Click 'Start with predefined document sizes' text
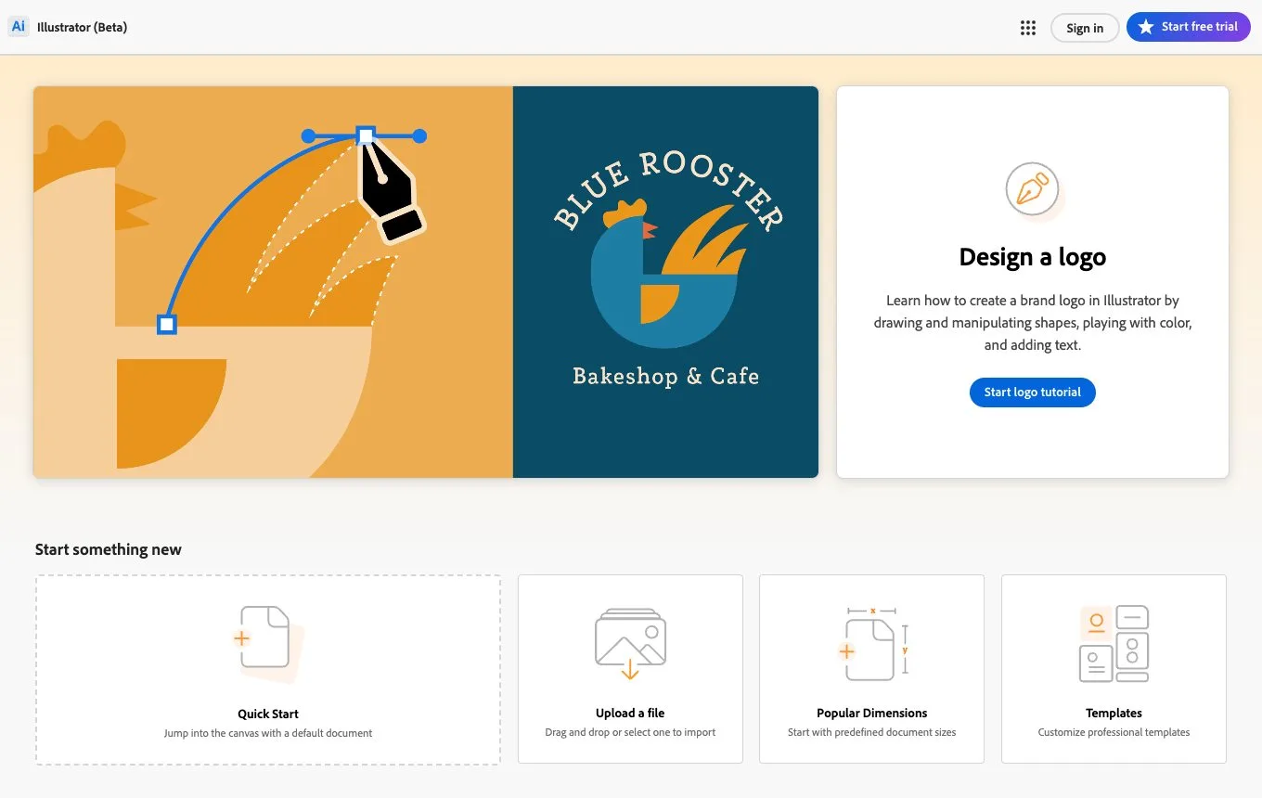This screenshot has width=1262, height=798. 872,732
